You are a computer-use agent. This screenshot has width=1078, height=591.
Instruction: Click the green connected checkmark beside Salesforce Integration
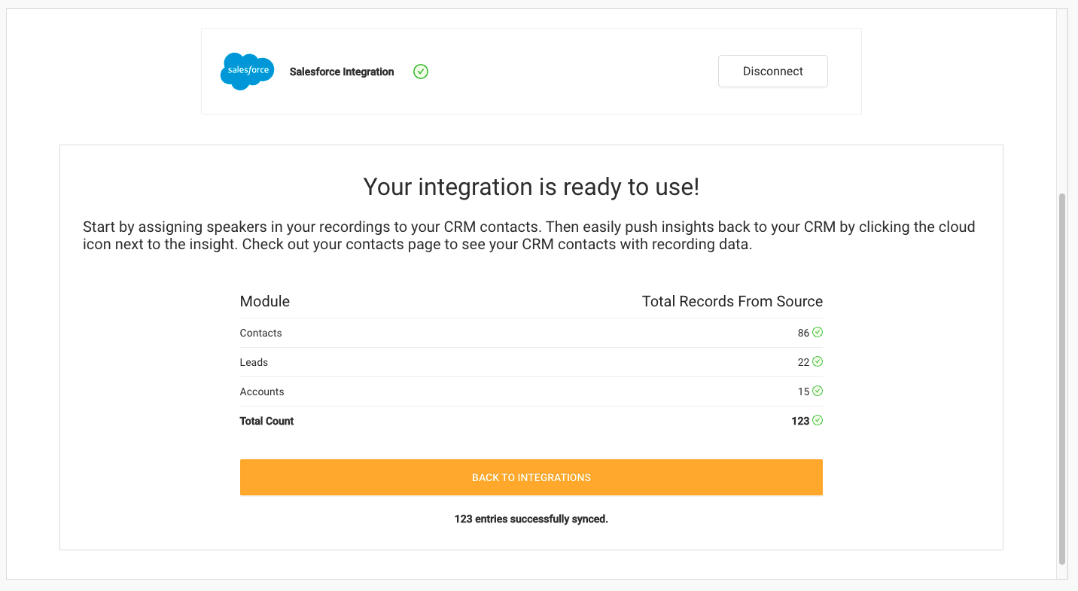(x=421, y=72)
